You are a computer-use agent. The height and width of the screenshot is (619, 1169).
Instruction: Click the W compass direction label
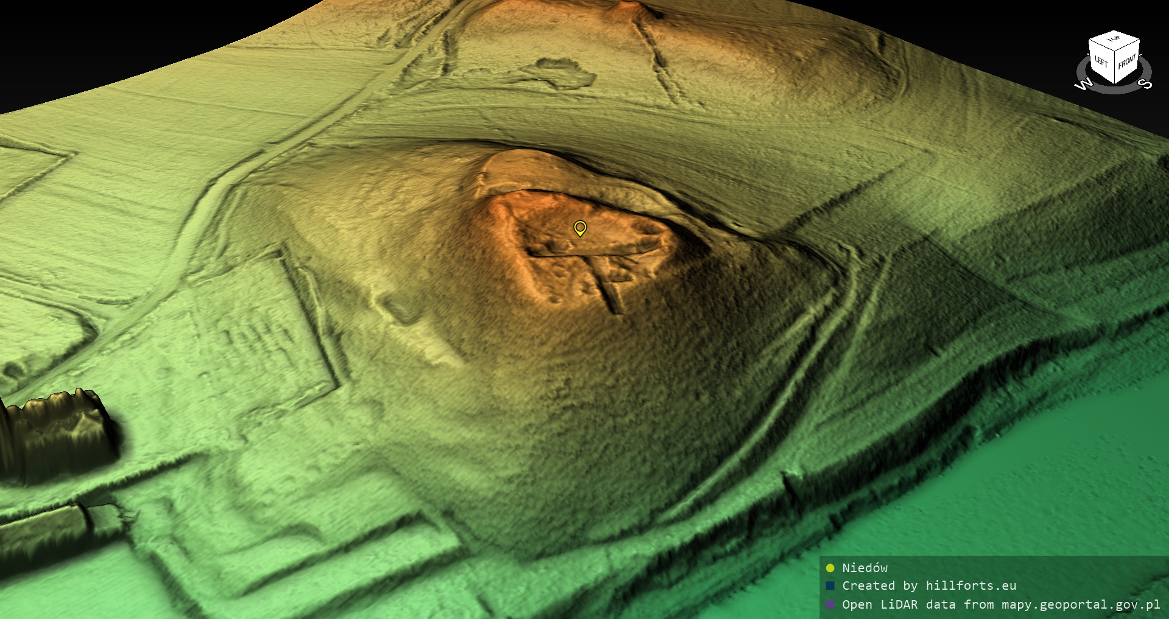tap(1084, 84)
